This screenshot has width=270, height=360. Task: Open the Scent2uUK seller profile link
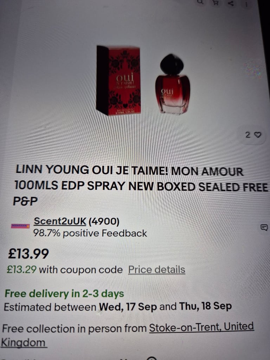[x=60, y=221]
